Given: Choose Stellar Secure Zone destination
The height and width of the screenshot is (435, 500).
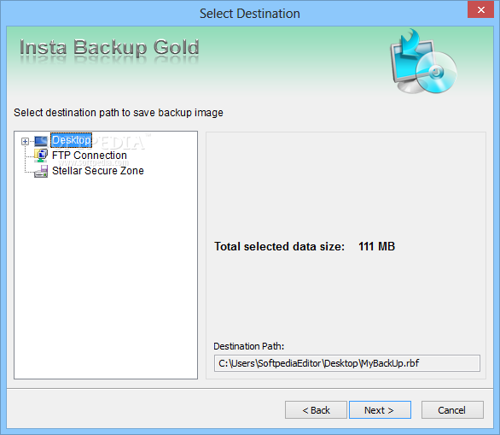Looking at the screenshot, I should pyautogui.click(x=98, y=171).
